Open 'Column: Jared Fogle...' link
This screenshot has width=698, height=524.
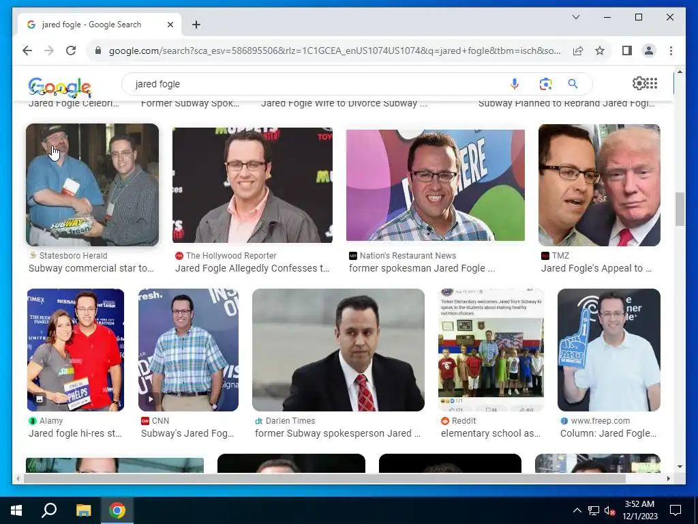pos(608,433)
